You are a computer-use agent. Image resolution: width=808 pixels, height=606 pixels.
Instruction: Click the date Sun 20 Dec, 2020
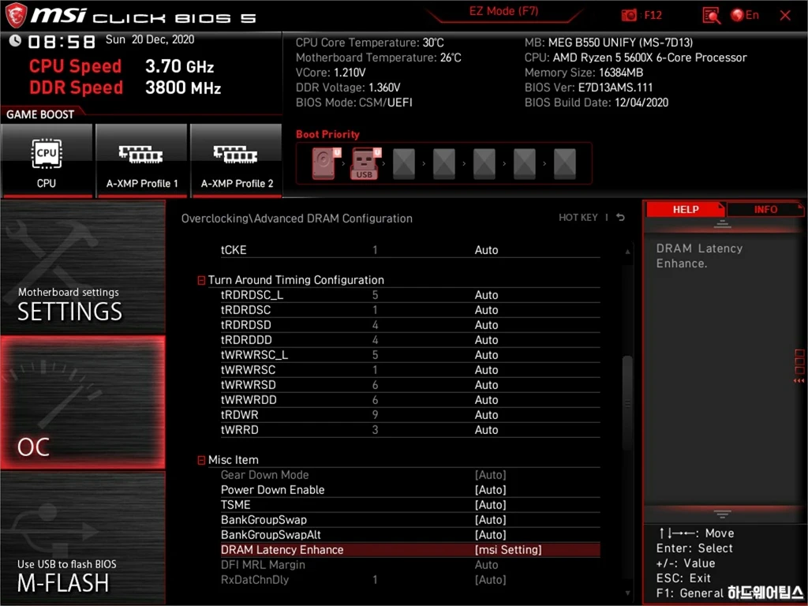pyautogui.click(x=150, y=39)
